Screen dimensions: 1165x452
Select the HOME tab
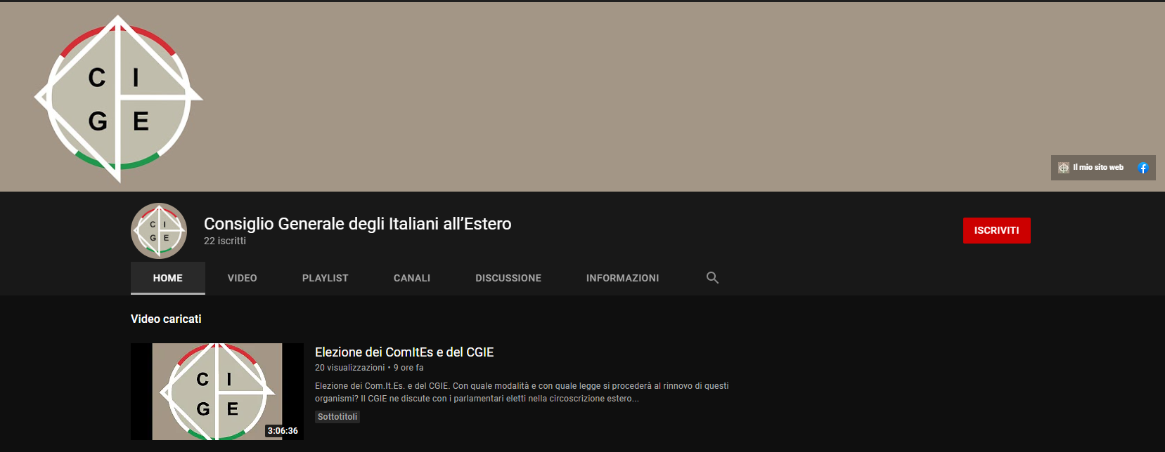point(168,278)
